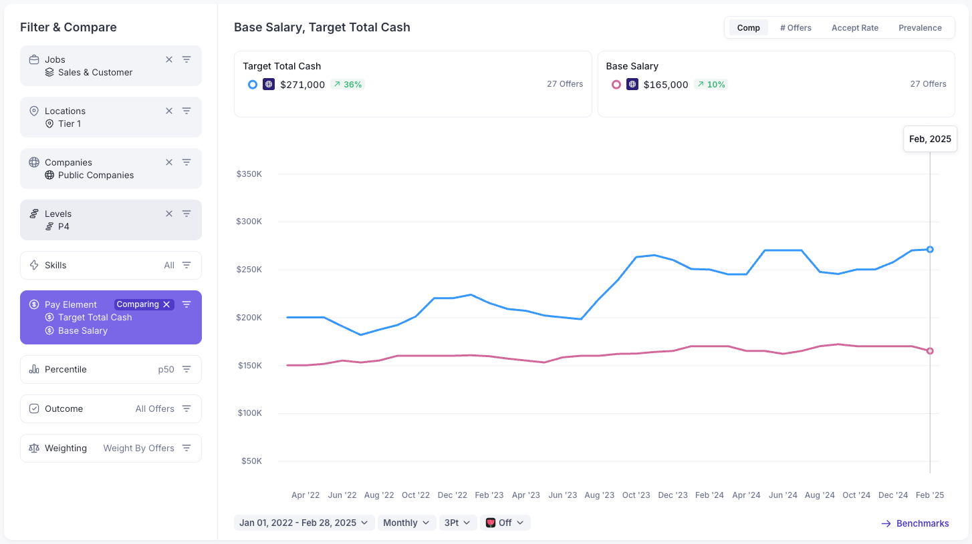Open the 3Pt smoothing dropdown
The image size is (972, 544).
pos(458,523)
